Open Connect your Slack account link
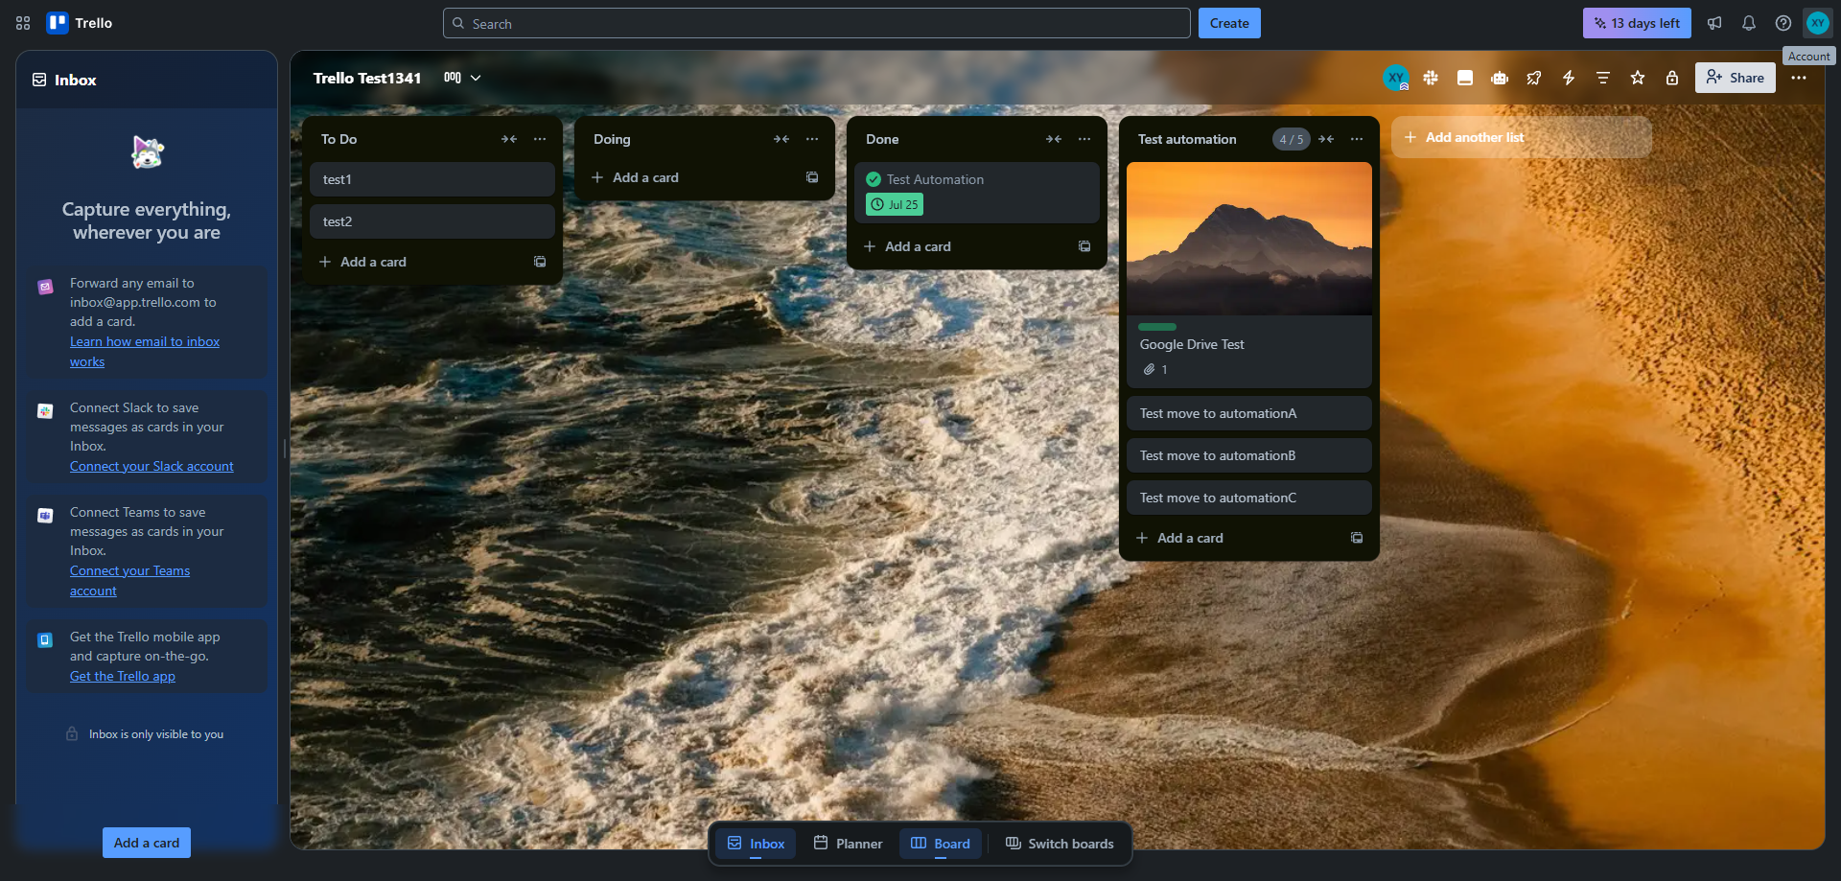Image resolution: width=1841 pixels, height=881 pixels. [x=151, y=466]
